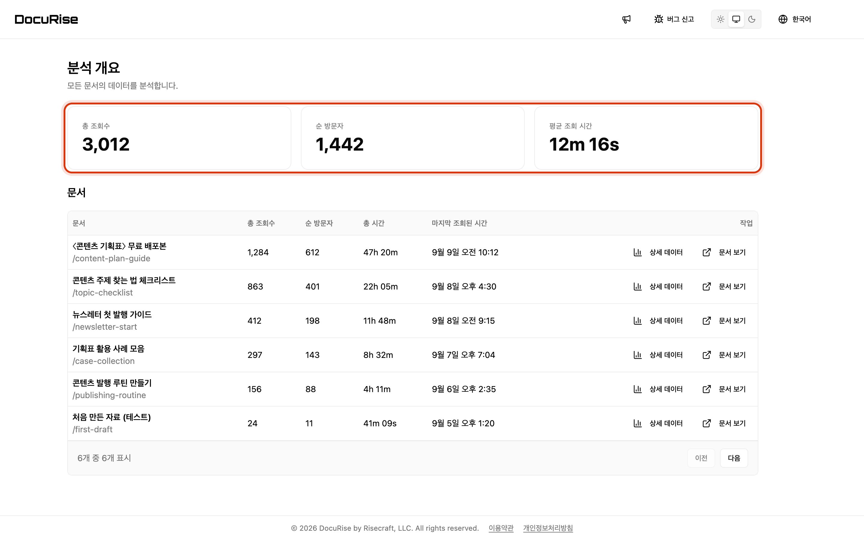Viewport: 864px width, 540px height.
Task: Go to 다음 page of documents
Action: coord(734,458)
